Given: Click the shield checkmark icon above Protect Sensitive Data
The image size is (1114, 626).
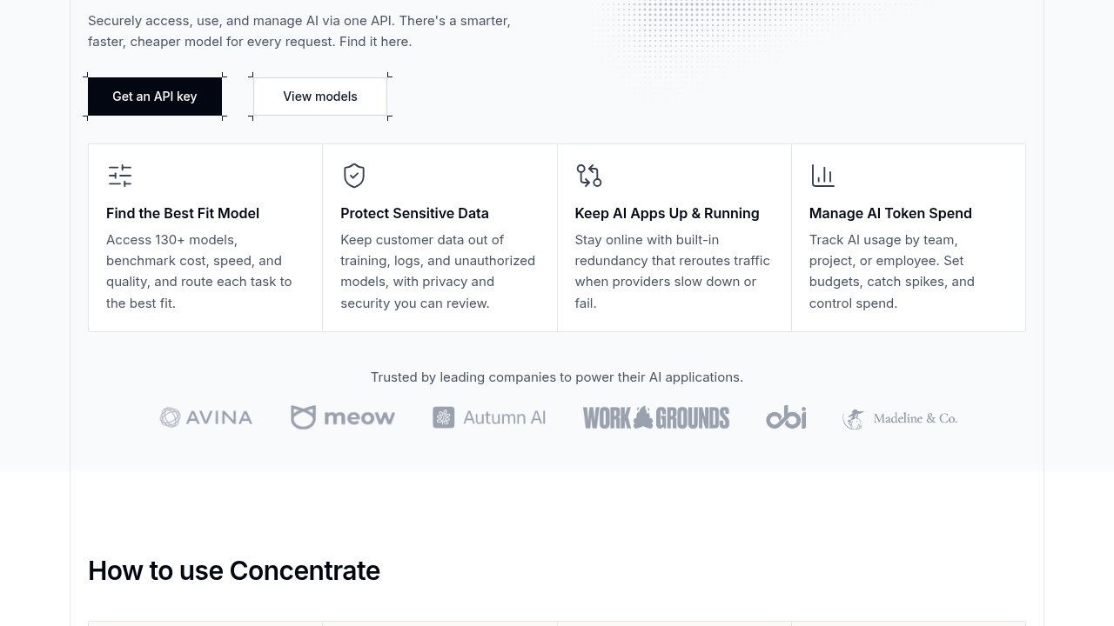Looking at the screenshot, I should tap(354, 176).
